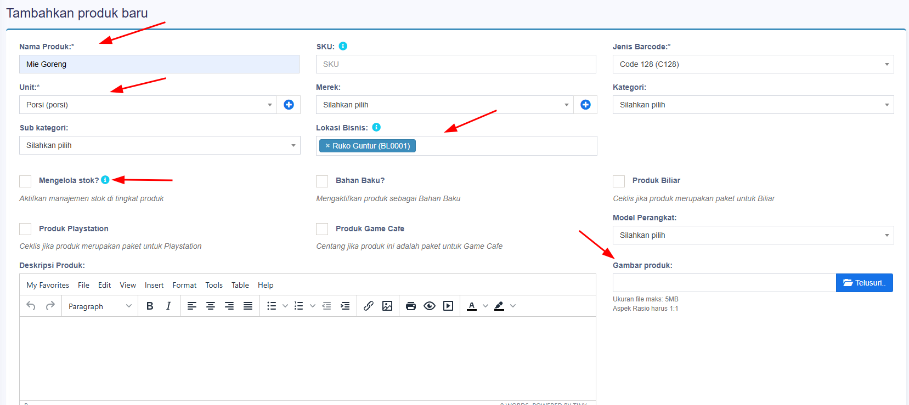Image resolution: width=909 pixels, height=405 pixels.
Task: Expand the Kategori dropdown
Action: [753, 105]
